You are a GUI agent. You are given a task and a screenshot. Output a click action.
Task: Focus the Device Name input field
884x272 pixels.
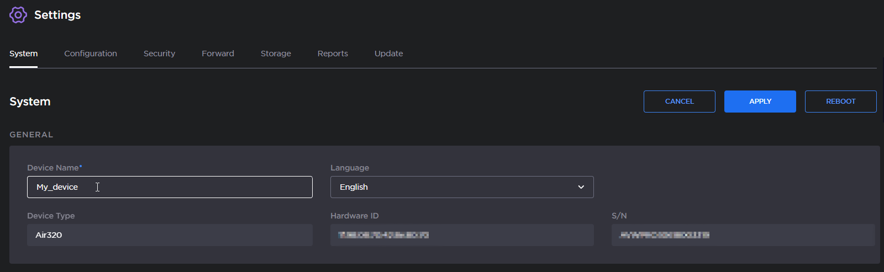point(170,187)
